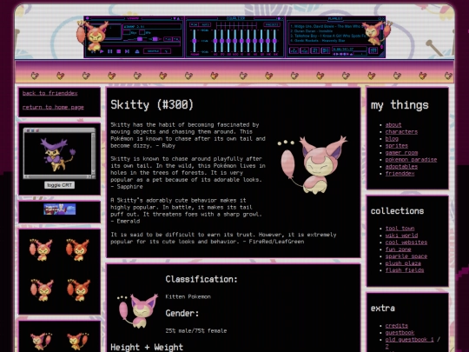Visit 'fun zone' in collections
The image size is (469, 352).
[398, 249]
